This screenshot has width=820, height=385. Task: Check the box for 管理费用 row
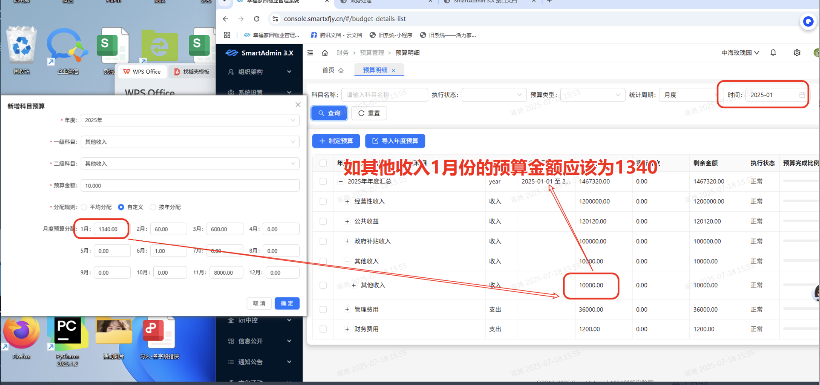point(323,310)
